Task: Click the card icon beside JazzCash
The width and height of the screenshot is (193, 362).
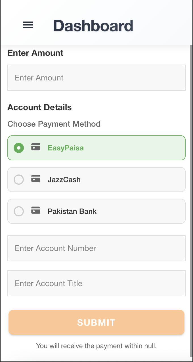Action: (36, 179)
